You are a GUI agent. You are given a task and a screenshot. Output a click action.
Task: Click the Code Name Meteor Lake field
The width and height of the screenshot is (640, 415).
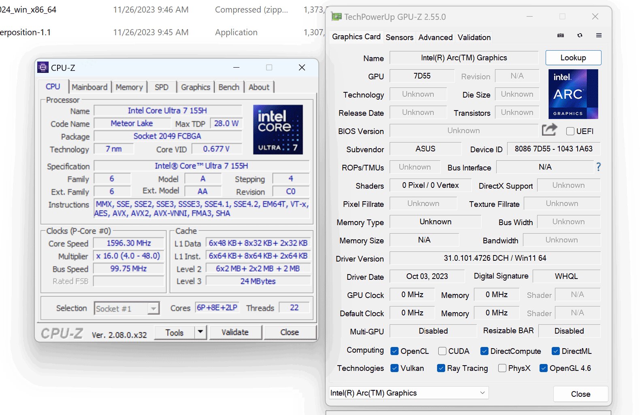132,123
